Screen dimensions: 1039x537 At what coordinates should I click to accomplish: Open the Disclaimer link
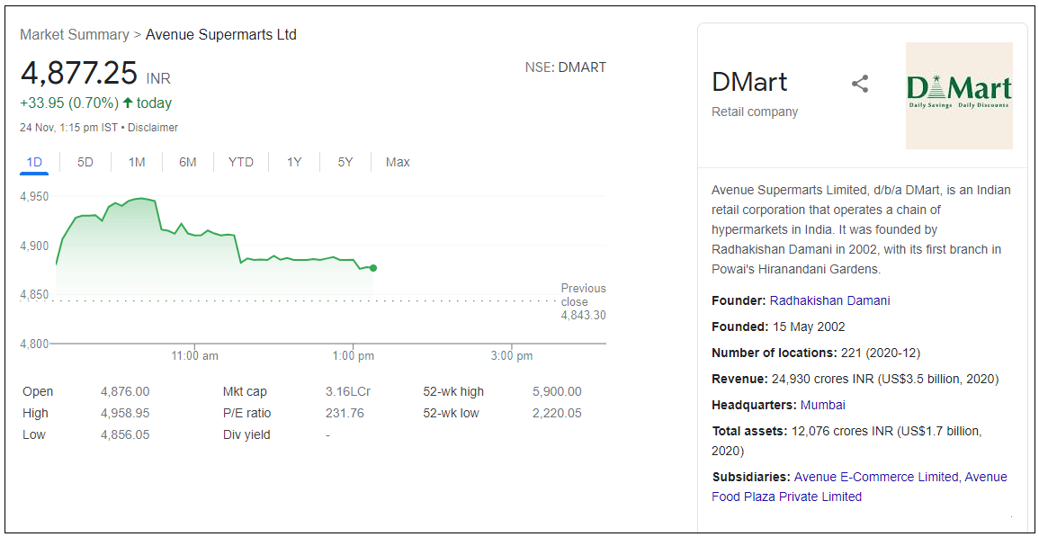pyautogui.click(x=155, y=128)
